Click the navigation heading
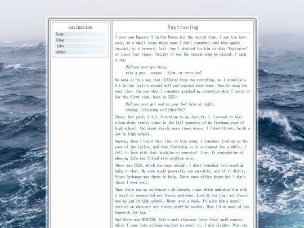 (81, 27)
